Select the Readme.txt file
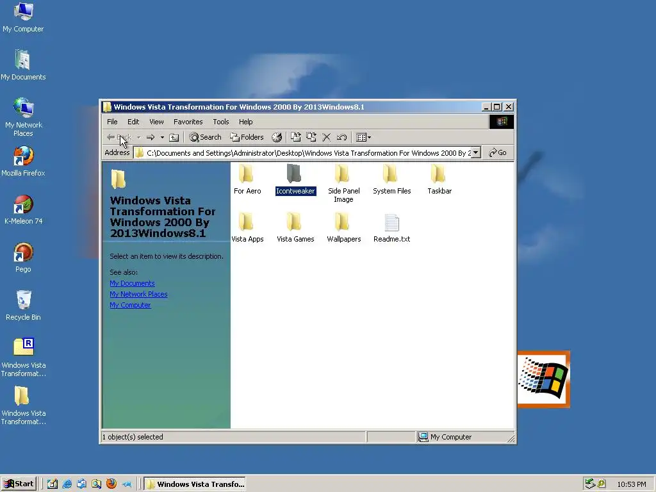The image size is (656, 492). click(391, 227)
